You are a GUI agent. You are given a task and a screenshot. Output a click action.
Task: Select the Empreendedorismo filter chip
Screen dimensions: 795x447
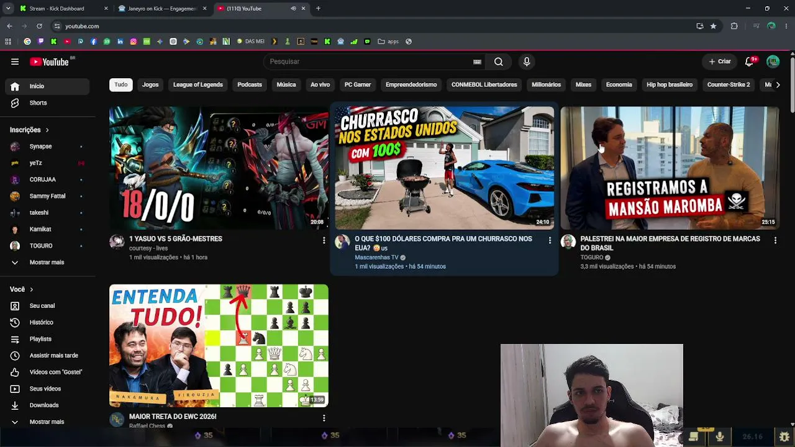[x=411, y=84]
